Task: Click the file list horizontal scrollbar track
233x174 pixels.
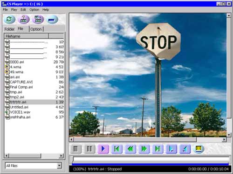Action: 50,155
